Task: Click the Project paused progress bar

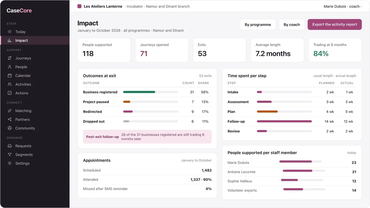Action: click(x=150, y=102)
